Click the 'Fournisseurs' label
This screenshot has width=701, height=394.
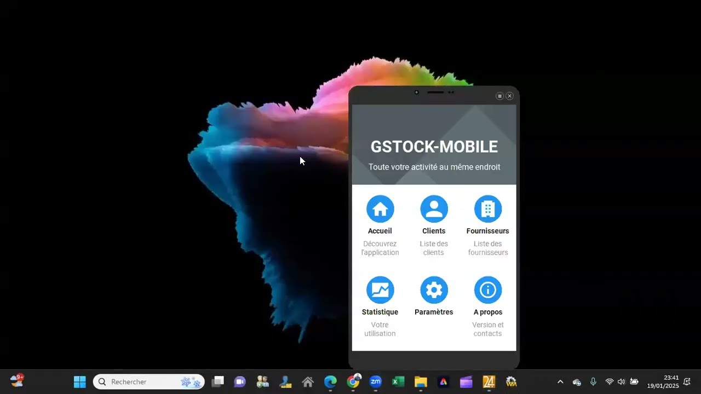pos(488,231)
